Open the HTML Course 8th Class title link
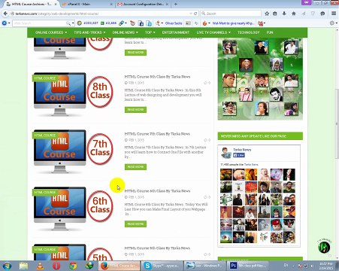The image size is (339, 271). pos(157,77)
